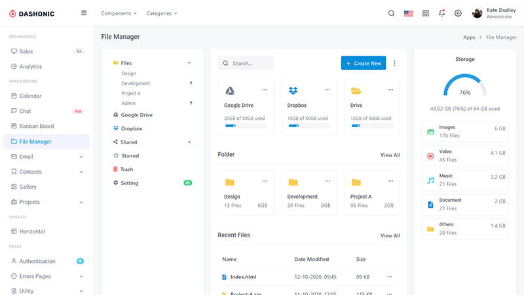Open Project A in Files tree
This screenshot has height=295, width=524.
(x=131, y=93)
